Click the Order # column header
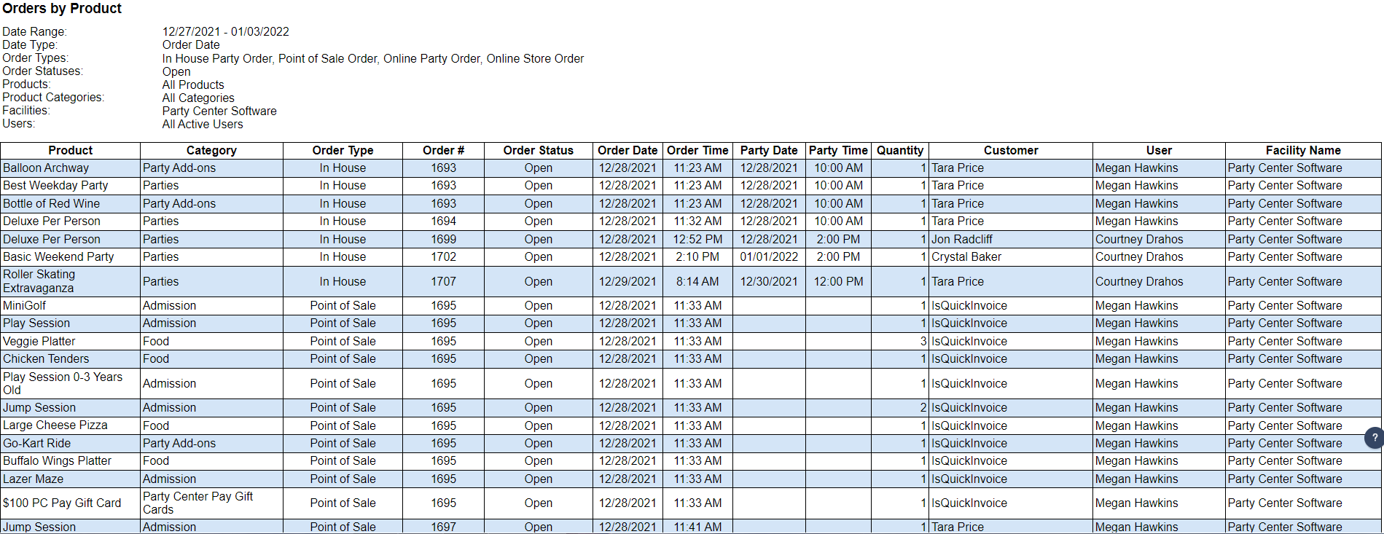The width and height of the screenshot is (1384, 534). pyautogui.click(x=443, y=150)
